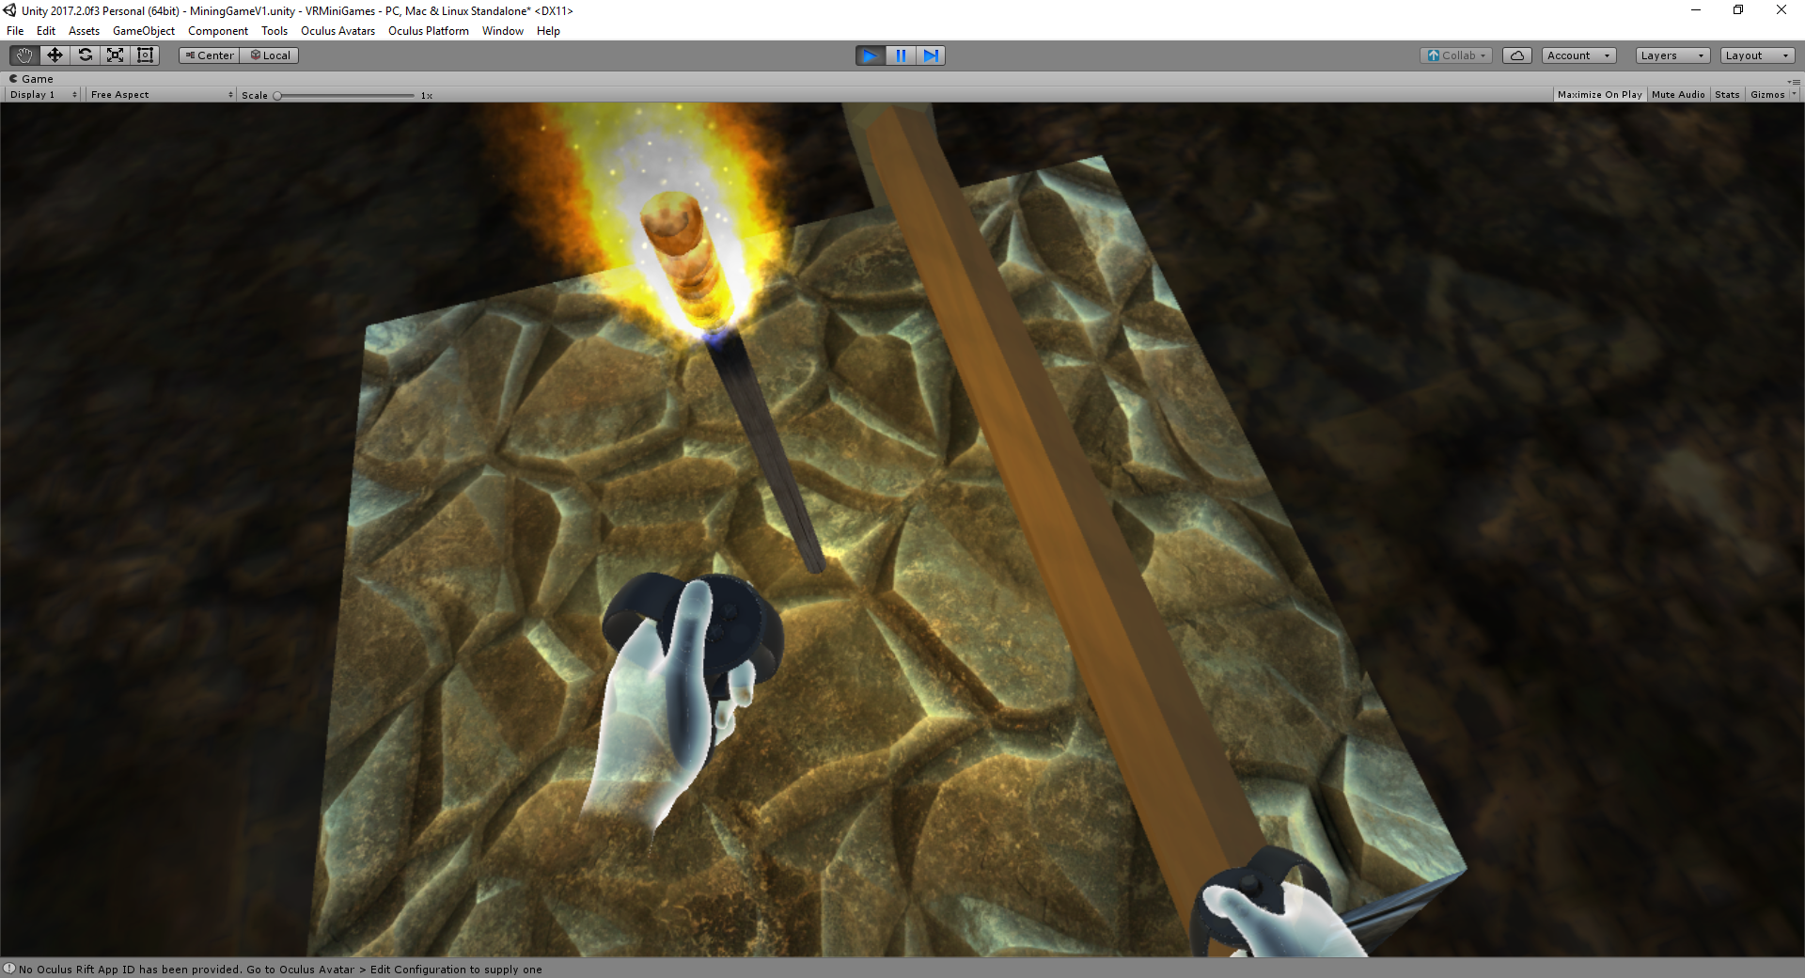Pause the running game
Screen dimensions: 1805x978
(901, 55)
